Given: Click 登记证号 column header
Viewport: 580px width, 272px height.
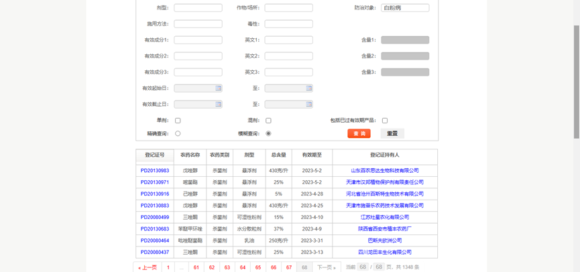Looking at the screenshot, I should [155, 155].
